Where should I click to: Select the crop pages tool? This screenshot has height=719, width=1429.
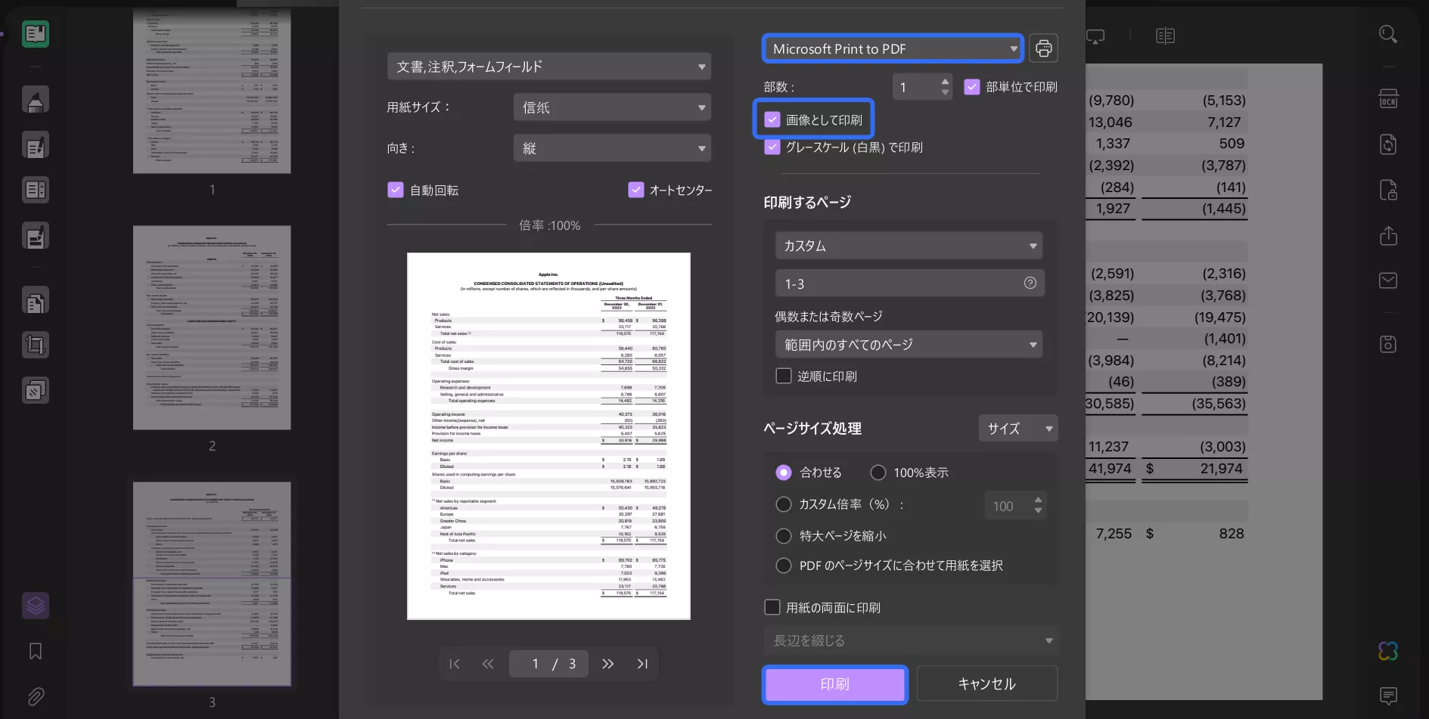pyautogui.click(x=35, y=345)
